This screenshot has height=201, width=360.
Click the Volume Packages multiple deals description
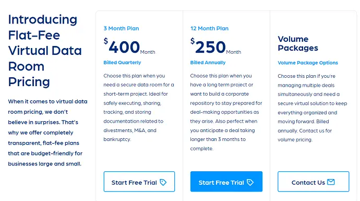[312, 108]
